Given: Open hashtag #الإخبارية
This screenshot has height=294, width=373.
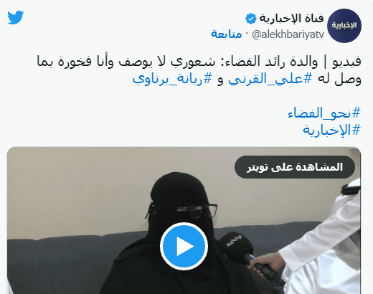Looking at the screenshot, I should tap(331, 130).
